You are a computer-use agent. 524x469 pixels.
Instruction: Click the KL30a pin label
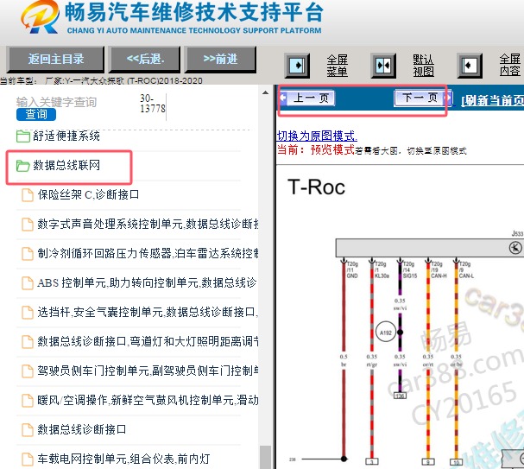[x=382, y=276]
